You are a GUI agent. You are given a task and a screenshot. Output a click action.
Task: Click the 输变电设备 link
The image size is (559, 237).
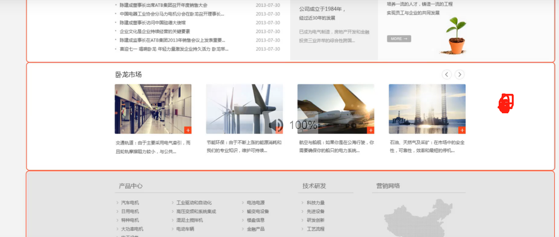tap(258, 211)
